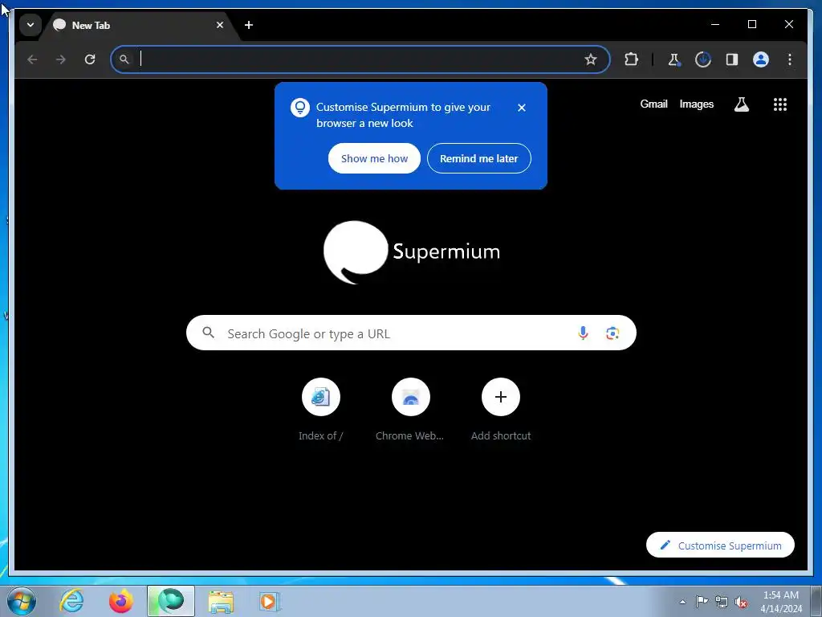The width and height of the screenshot is (822, 617).
Task: Click the Supermium logo
Action: click(x=412, y=251)
